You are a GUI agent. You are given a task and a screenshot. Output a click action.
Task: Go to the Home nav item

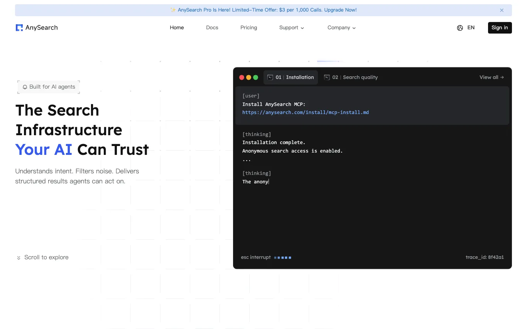[x=177, y=28]
